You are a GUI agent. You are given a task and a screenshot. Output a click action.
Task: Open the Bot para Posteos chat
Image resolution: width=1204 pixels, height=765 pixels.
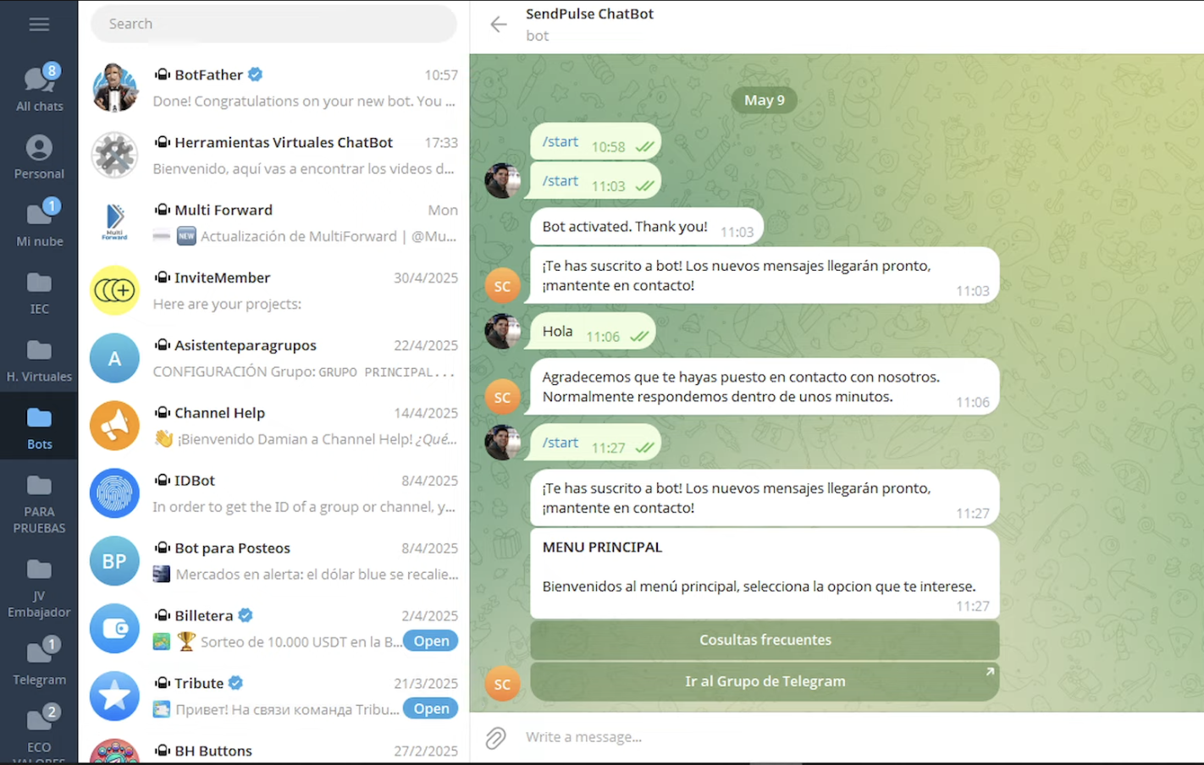273,561
